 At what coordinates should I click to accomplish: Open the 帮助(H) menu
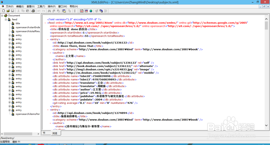click(x=74, y=6)
